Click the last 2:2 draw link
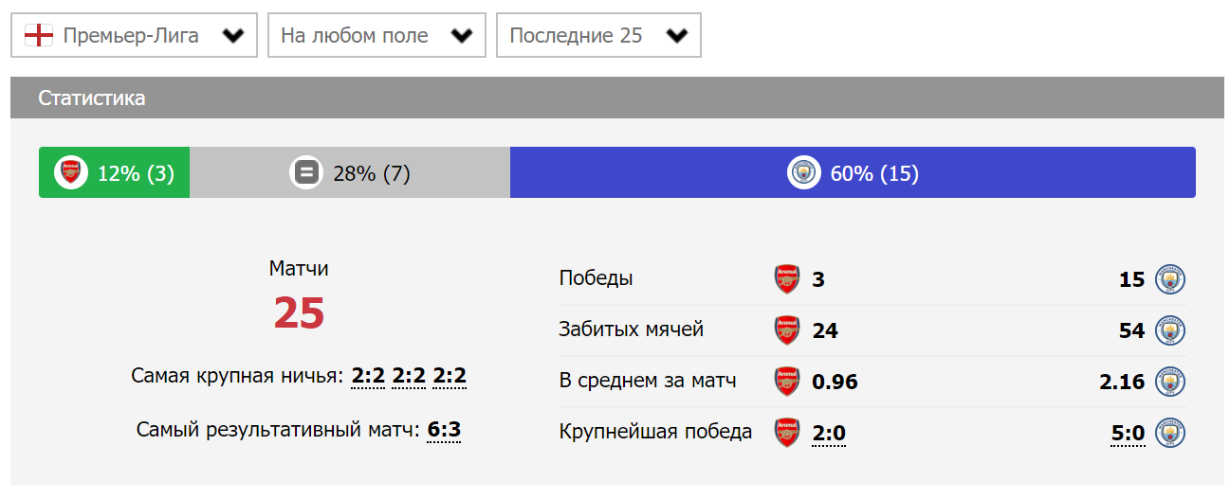1230x499 pixels. (x=450, y=376)
